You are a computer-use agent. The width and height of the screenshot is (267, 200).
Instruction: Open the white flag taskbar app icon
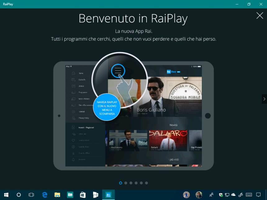[x=96, y=195]
